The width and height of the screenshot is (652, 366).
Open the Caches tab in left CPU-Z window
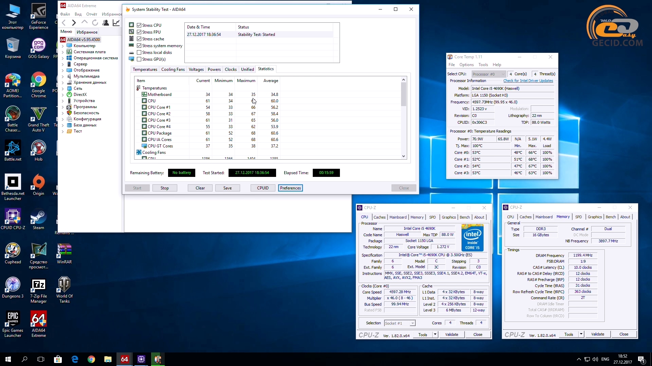(379, 217)
